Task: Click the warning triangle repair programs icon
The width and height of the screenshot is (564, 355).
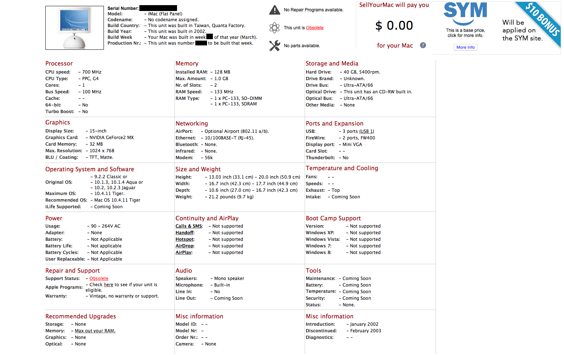Action: pyautogui.click(x=274, y=10)
